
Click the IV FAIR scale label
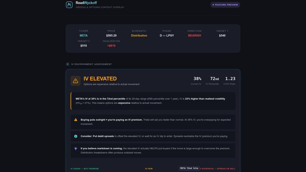pyautogui.click(x=149, y=169)
